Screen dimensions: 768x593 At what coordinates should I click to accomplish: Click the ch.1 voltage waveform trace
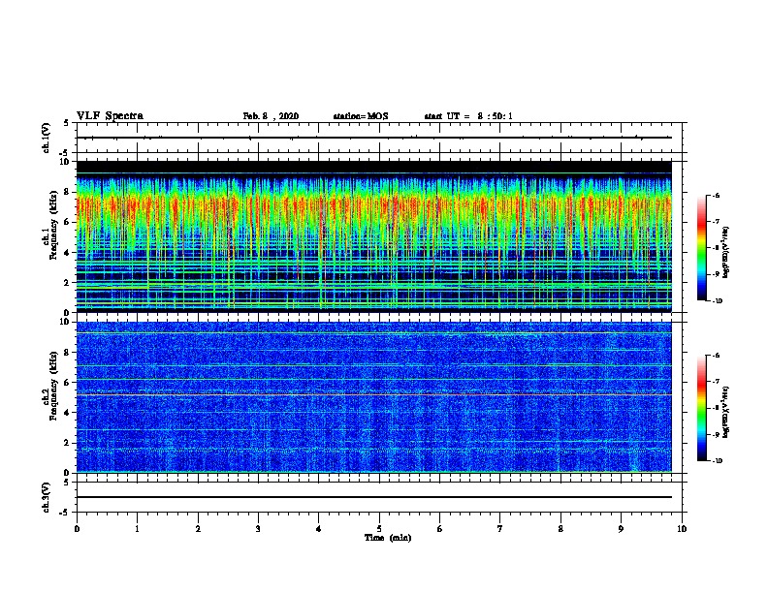373,138
